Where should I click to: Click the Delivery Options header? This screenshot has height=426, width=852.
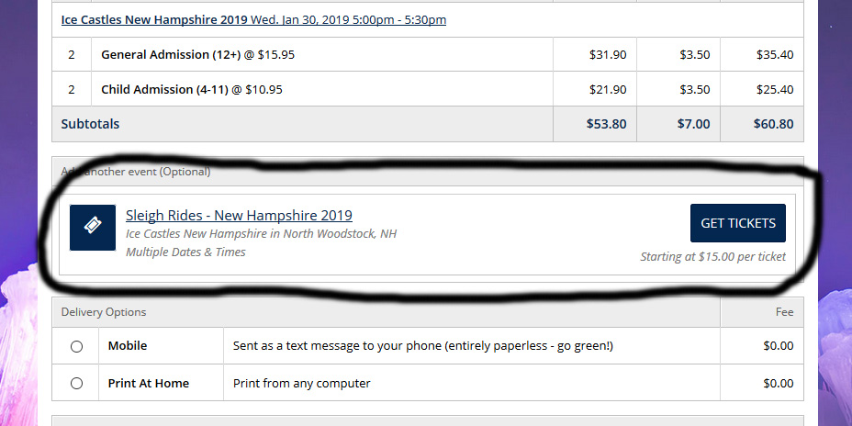(x=103, y=312)
